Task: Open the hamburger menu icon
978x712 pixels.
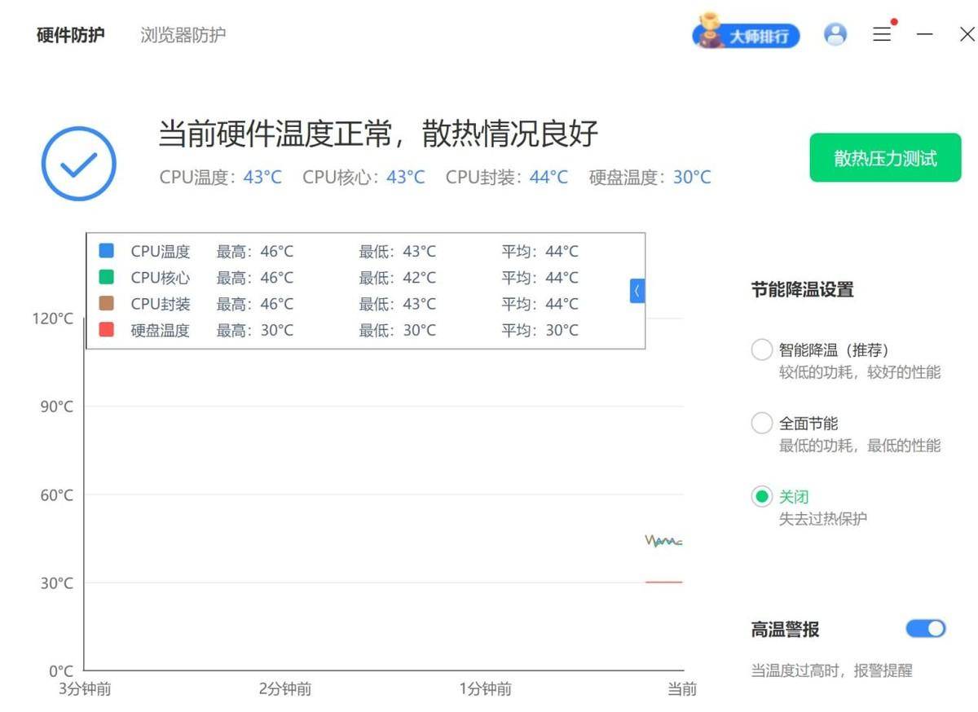Action: (882, 35)
